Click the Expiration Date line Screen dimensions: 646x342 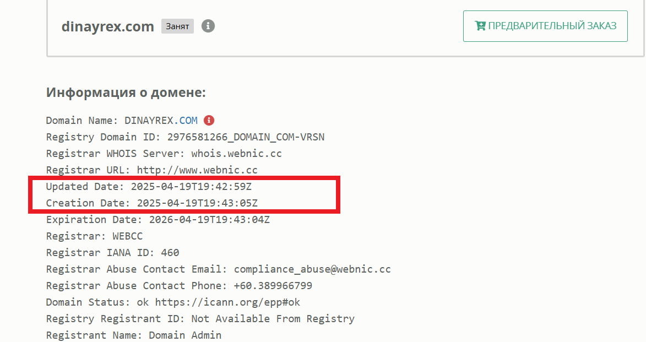coord(158,220)
